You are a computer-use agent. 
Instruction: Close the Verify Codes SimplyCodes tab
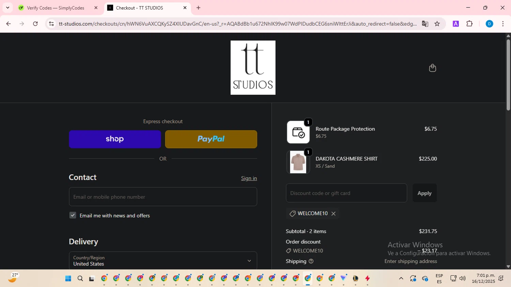point(96,8)
